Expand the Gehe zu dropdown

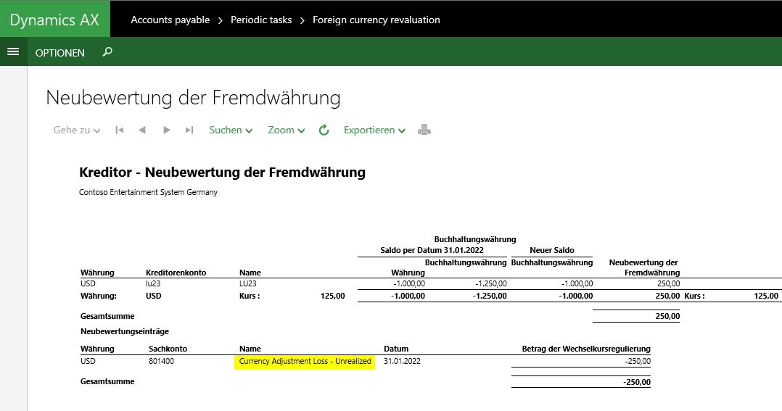76,130
